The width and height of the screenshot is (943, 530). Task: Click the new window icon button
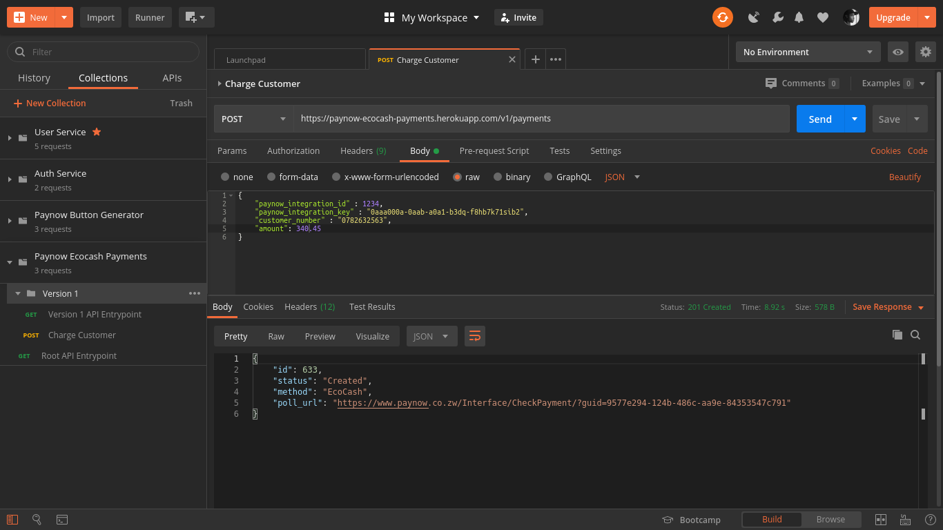tap(197, 17)
